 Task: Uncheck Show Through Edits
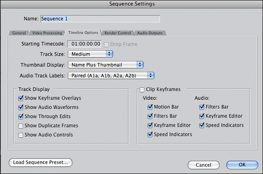(x=21, y=116)
